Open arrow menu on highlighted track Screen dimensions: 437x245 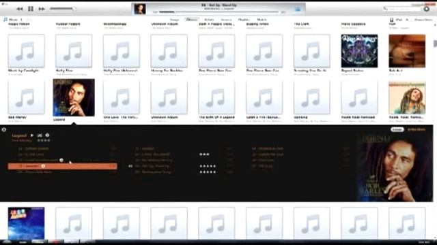[43, 166]
